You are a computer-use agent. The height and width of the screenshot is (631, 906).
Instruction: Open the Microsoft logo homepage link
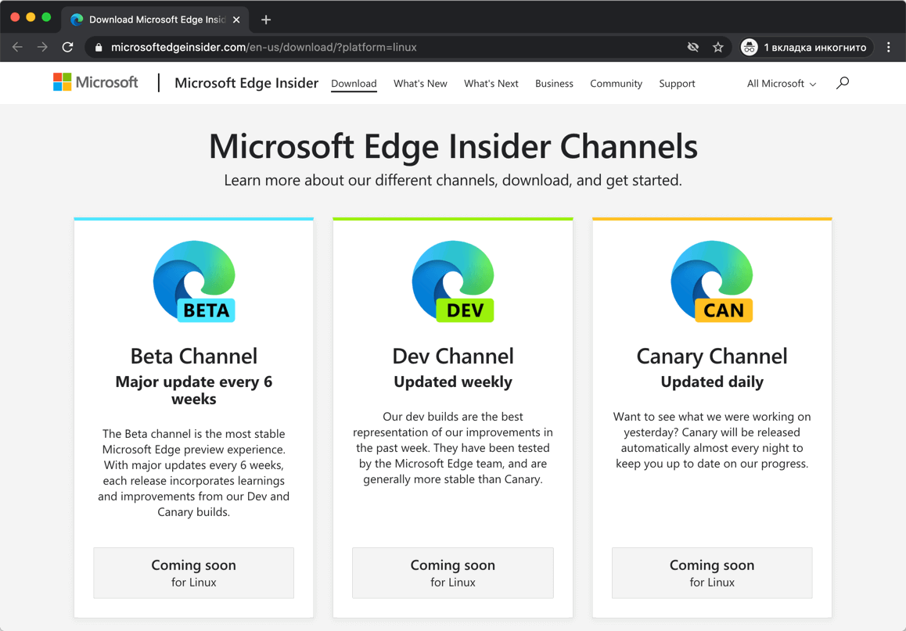pyautogui.click(x=95, y=82)
